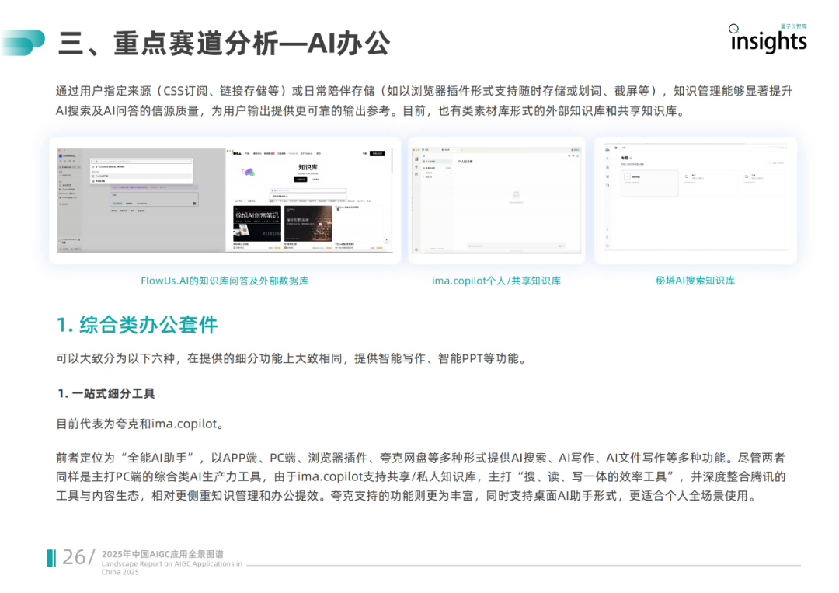The width and height of the screenshot is (839, 593).
Task: Click the line '目前代表为夸克和ima.copilot。'
Action: [x=140, y=424]
